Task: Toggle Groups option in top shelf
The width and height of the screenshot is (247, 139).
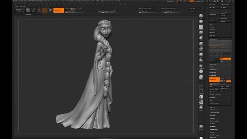Action: click(67, 8)
